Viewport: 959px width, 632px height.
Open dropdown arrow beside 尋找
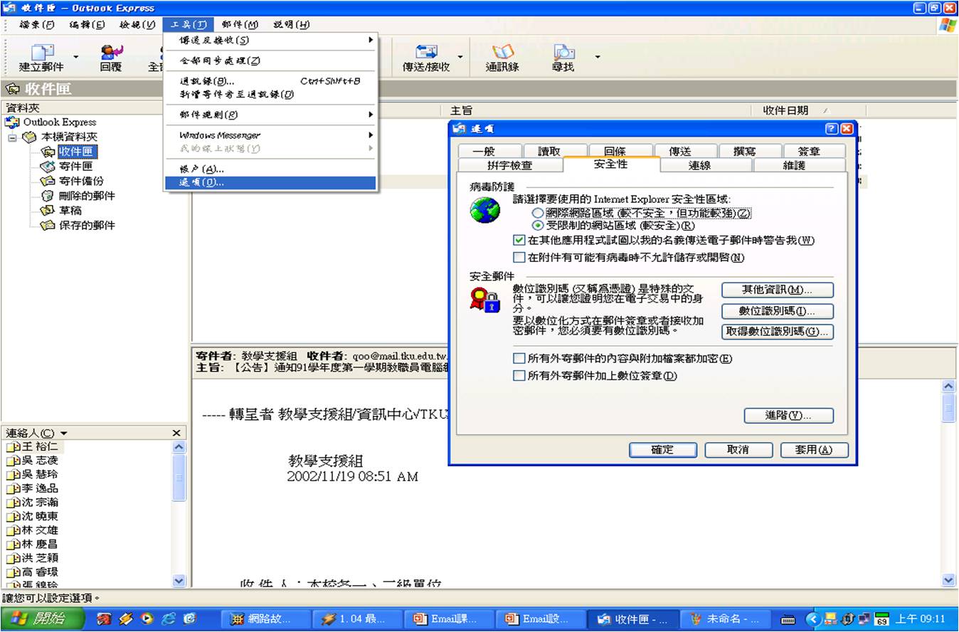coord(597,57)
